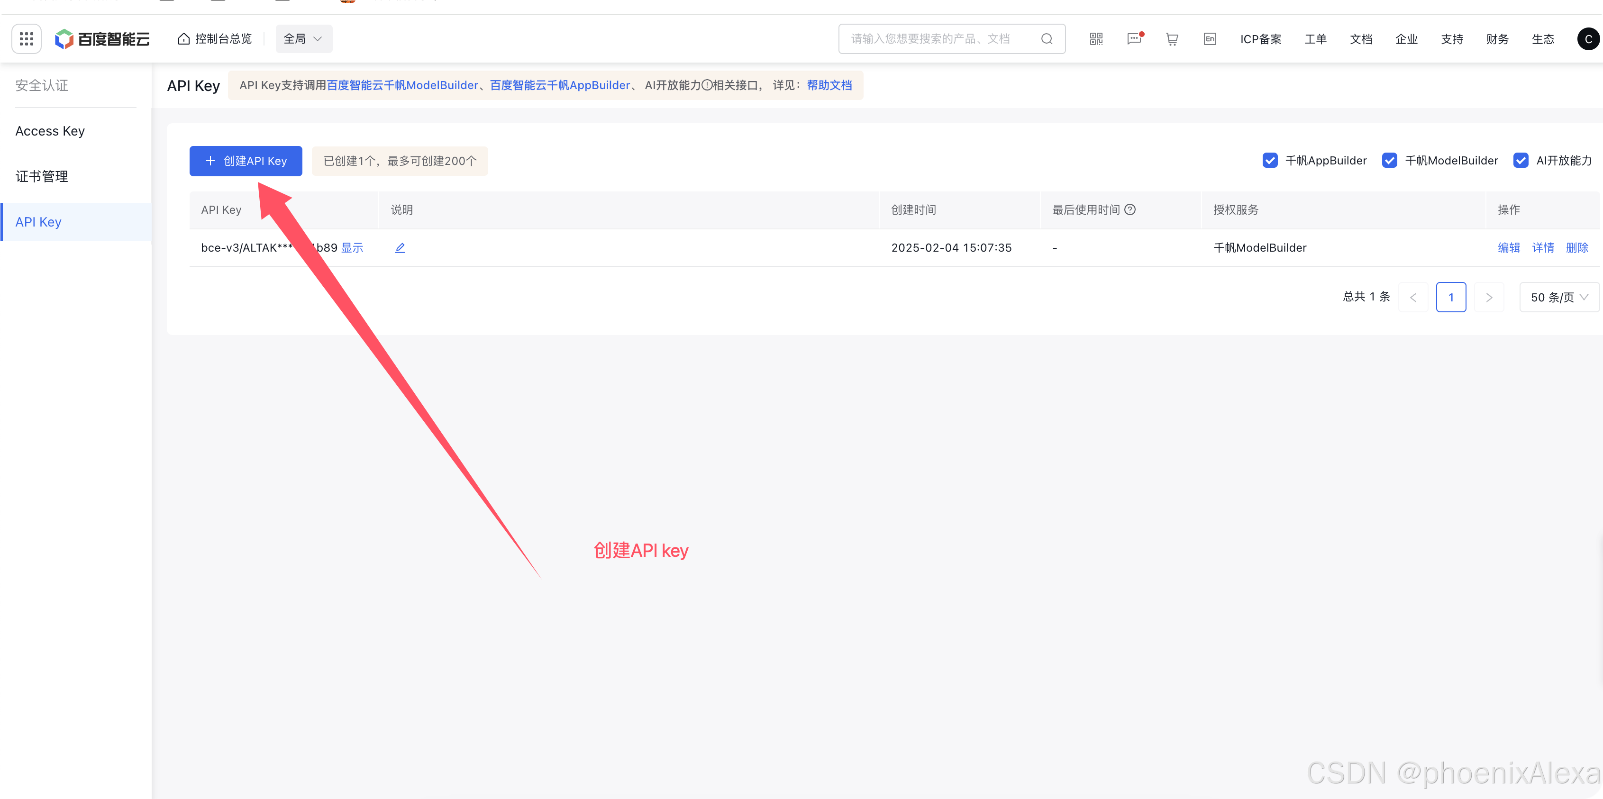Click 显示 to reveal the API key
Image resolution: width=1603 pixels, height=799 pixels.
pos(352,248)
